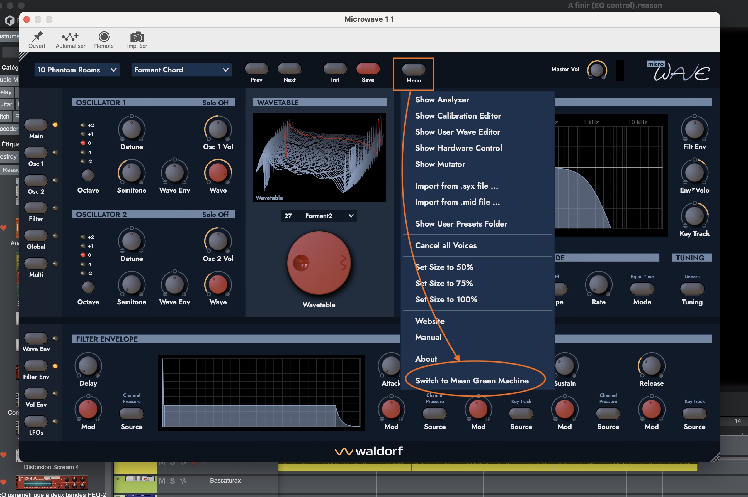Select the LFOs page button
748x497 pixels.
(x=36, y=421)
